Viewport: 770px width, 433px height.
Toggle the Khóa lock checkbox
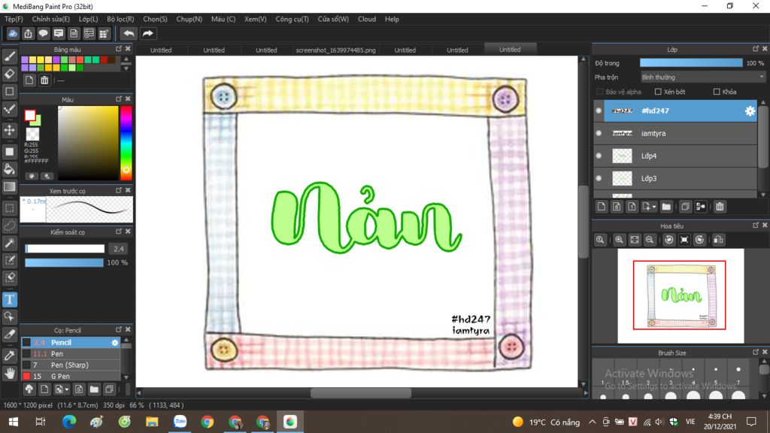pyautogui.click(x=717, y=92)
